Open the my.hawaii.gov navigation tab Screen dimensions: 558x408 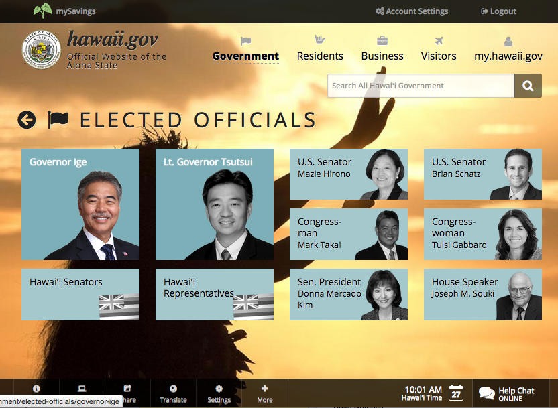pyautogui.click(x=508, y=56)
